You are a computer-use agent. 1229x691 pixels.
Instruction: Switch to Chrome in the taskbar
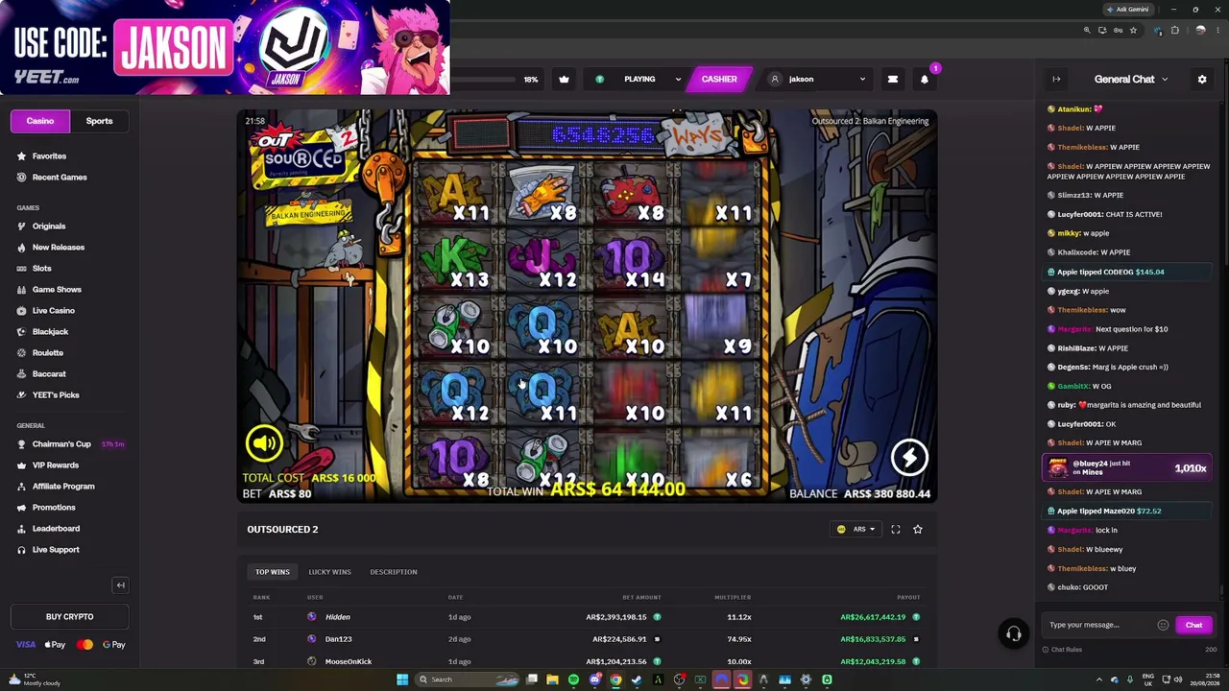coord(615,679)
